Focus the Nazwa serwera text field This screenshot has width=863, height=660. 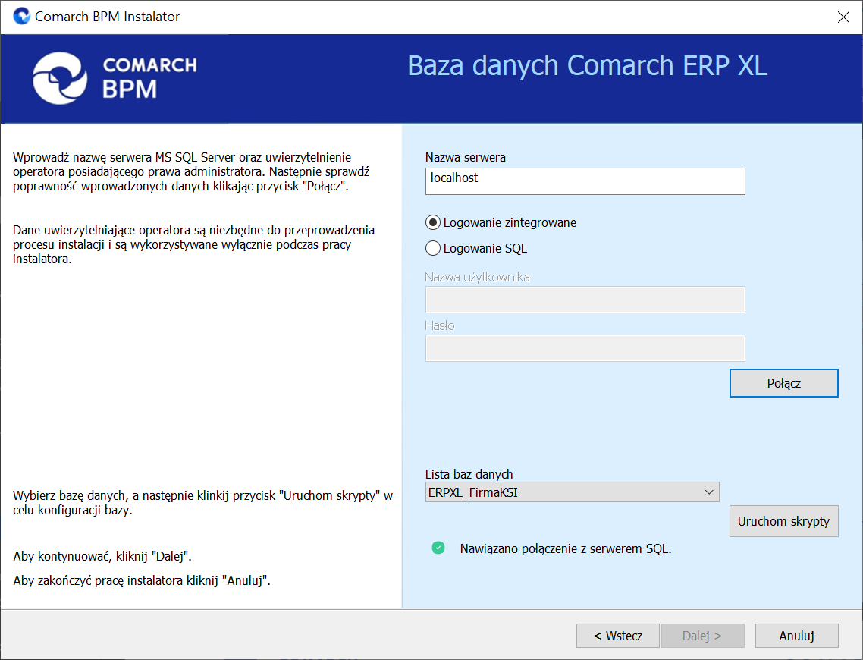tap(585, 181)
